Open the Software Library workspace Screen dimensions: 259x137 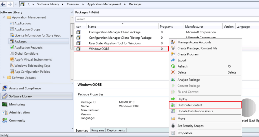[36, 96]
